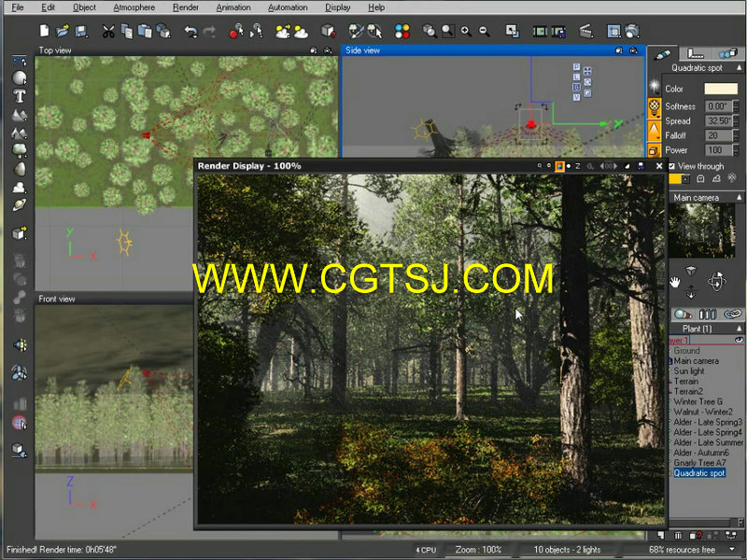Open the Animation menu
Viewport: 747px width, 560px height.
[233, 7]
